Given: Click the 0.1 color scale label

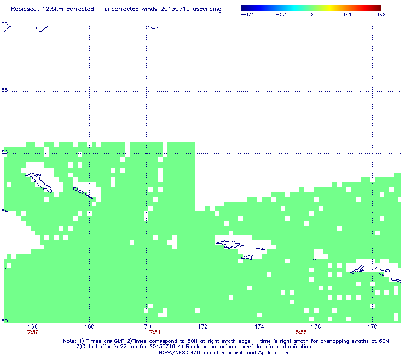Looking at the screenshot, I should point(348,15).
